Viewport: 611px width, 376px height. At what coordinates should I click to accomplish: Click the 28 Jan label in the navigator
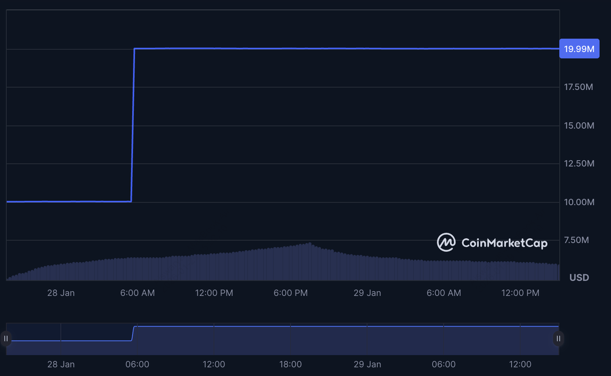click(x=61, y=365)
